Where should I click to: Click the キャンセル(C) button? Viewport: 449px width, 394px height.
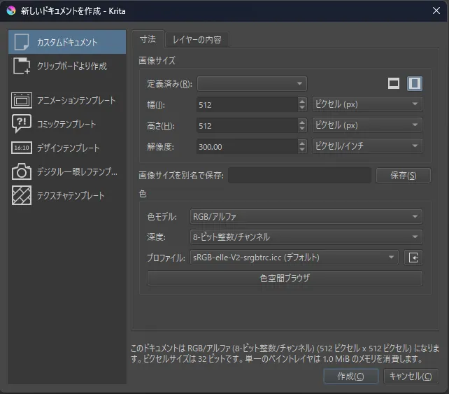(x=411, y=376)
